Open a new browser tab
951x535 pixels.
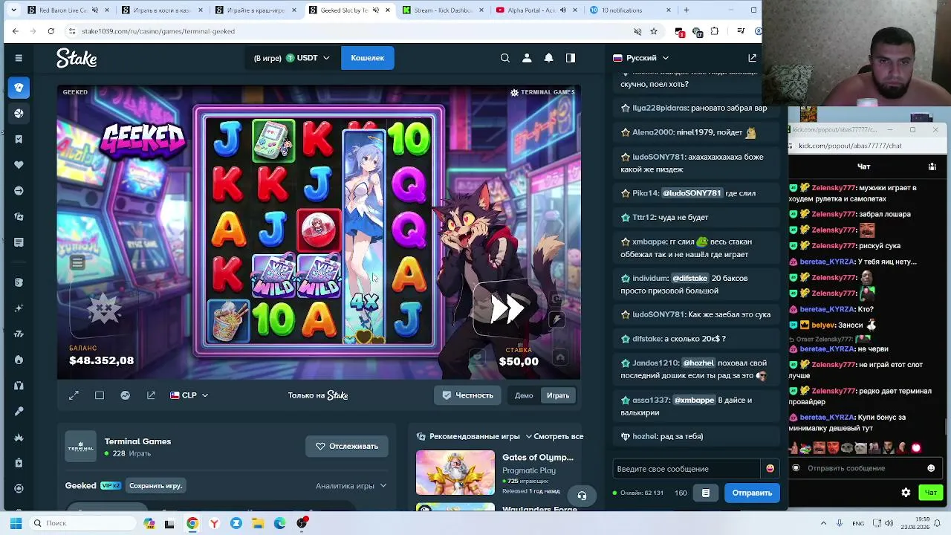tap(686, 10)
